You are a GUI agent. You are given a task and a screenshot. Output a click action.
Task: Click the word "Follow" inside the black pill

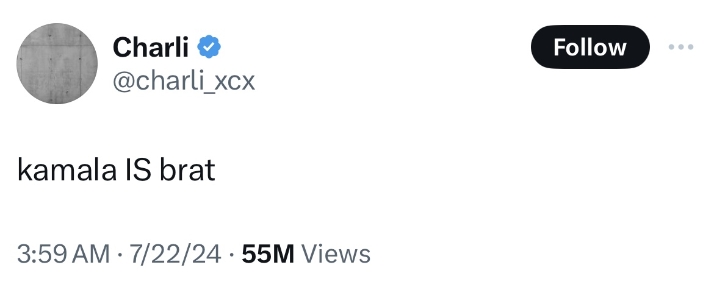pos(590,47)
